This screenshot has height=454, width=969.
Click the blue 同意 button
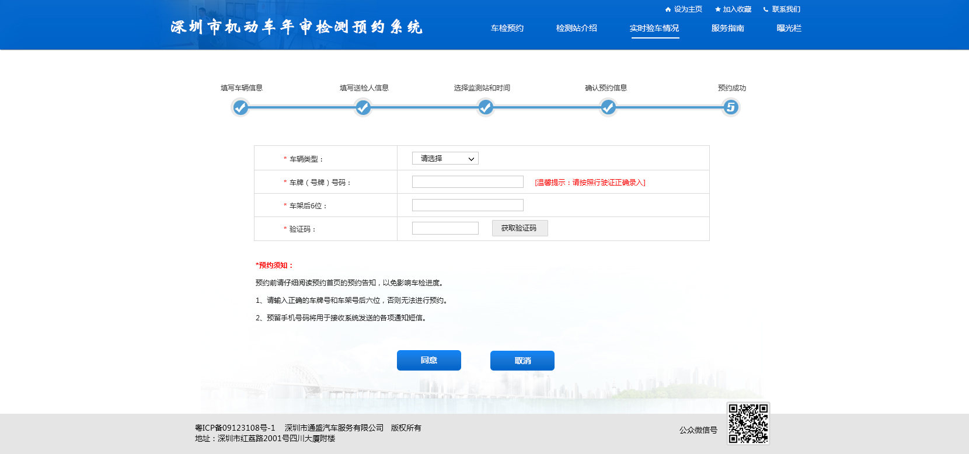[x=429, y=360]
